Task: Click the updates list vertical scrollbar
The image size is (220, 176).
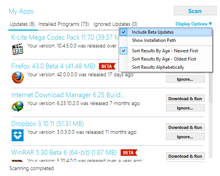Action: (211, 115)
